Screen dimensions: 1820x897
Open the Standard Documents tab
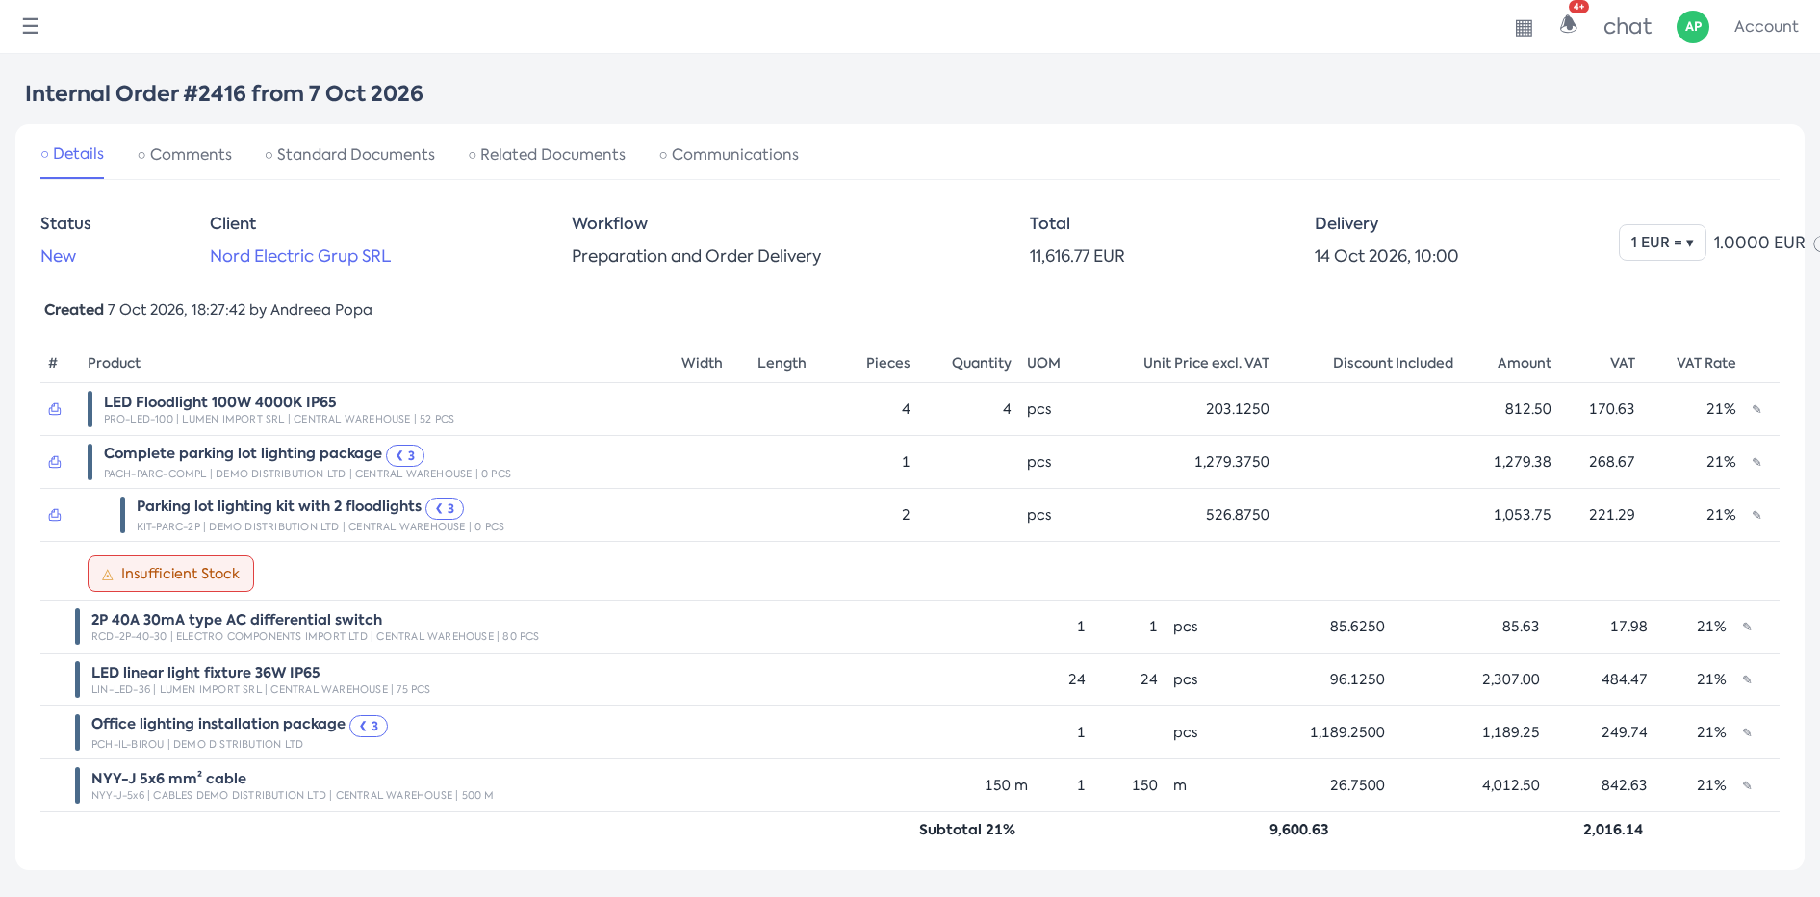tap(349, 155)
